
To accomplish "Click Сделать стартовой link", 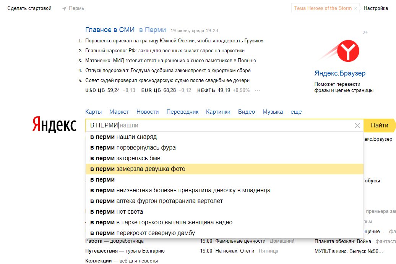I will (x=29, y=8).
